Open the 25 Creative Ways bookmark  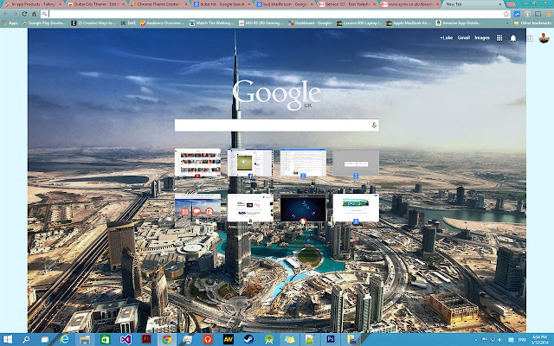click(93, 23)
